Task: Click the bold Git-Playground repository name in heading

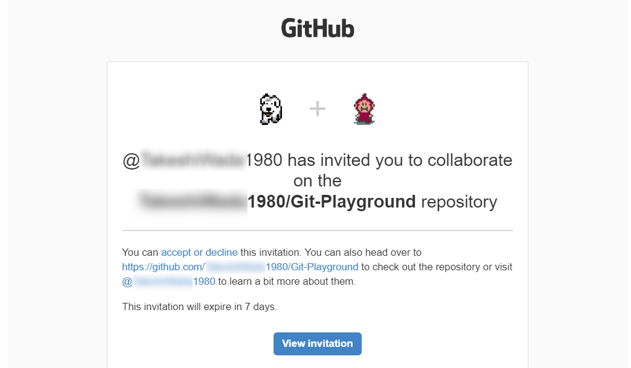Action: pyautogui.click(x=332, y=201)
